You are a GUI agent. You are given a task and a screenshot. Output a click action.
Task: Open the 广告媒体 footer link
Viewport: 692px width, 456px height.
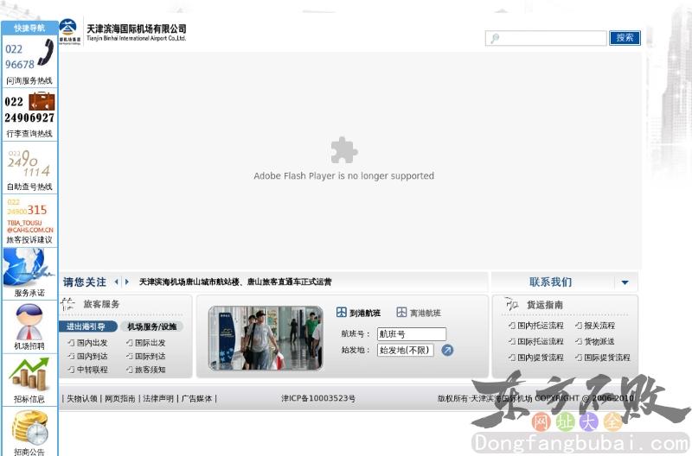pos(197,398)
